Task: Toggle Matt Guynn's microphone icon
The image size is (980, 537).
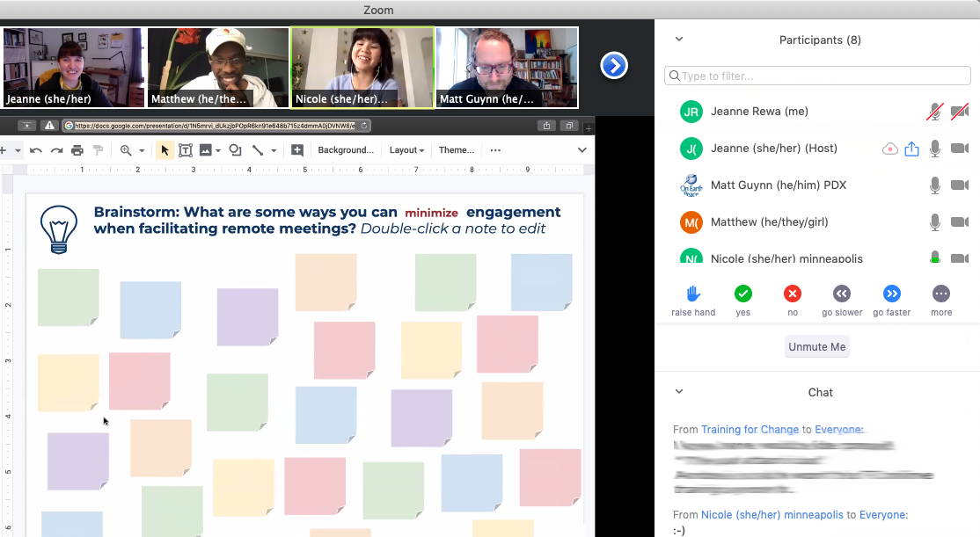Action: pos(935,185)
